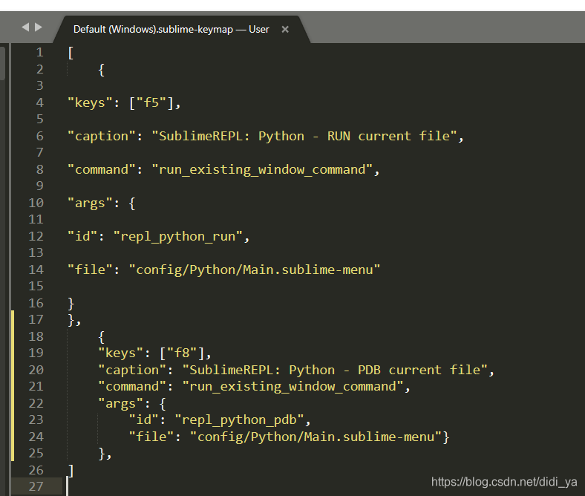
Task: Click line number 1 in gutter
Action: (x=39, y=52)
